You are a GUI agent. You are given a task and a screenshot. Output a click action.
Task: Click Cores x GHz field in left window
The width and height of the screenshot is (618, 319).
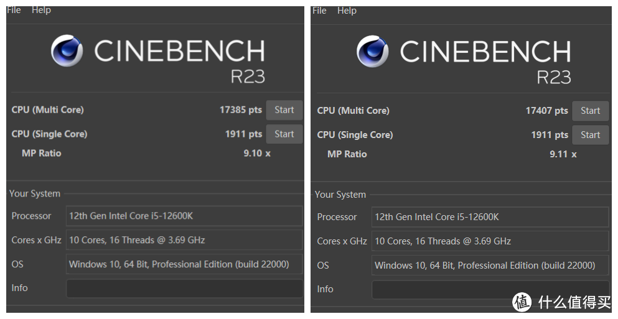click(184, 240)
